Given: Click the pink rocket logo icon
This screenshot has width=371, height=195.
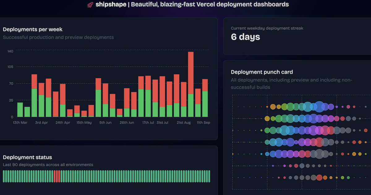Looking at the screenshot, I should click(x=90, y=4).
